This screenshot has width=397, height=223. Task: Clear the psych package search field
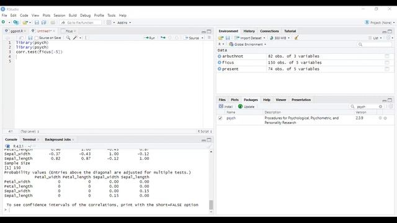(380, 107)
